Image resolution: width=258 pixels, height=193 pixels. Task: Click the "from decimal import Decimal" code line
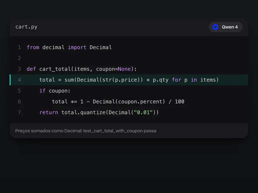click(69, 47)
